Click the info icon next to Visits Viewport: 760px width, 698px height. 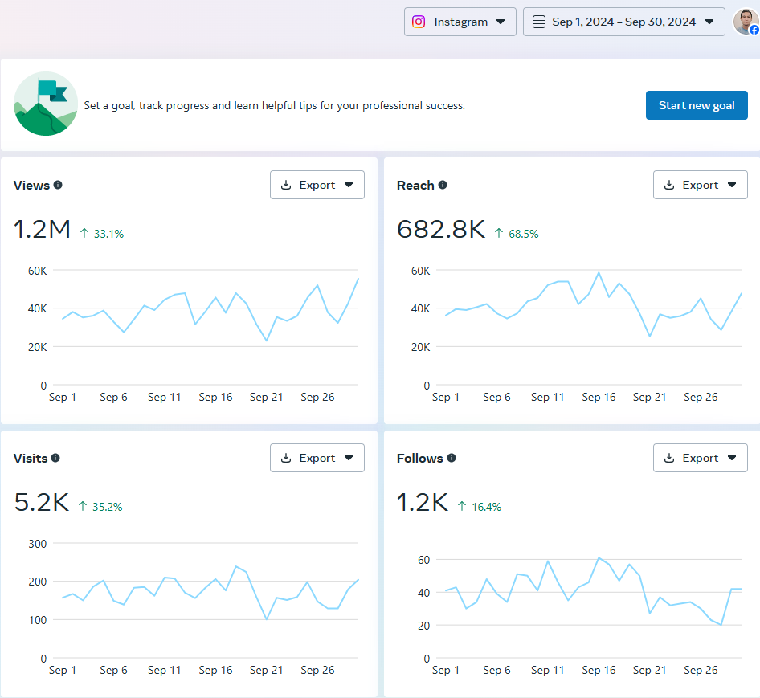click(57, 459)
